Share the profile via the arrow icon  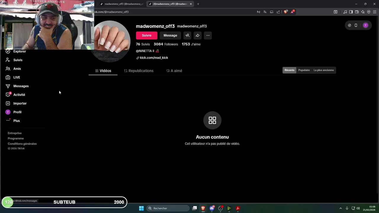pos(197,35)
